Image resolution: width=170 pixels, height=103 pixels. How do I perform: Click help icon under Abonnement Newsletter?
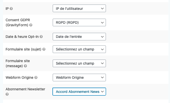[x=7, y=94]
